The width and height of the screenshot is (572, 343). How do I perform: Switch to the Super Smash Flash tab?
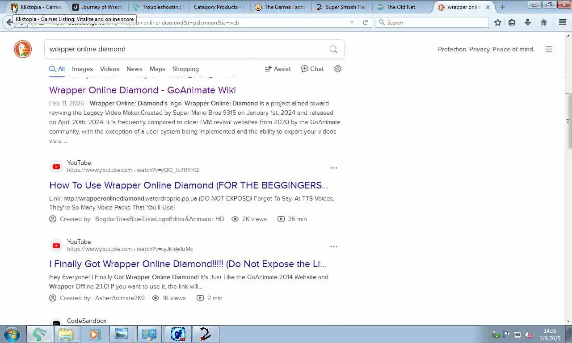point(341,7)
